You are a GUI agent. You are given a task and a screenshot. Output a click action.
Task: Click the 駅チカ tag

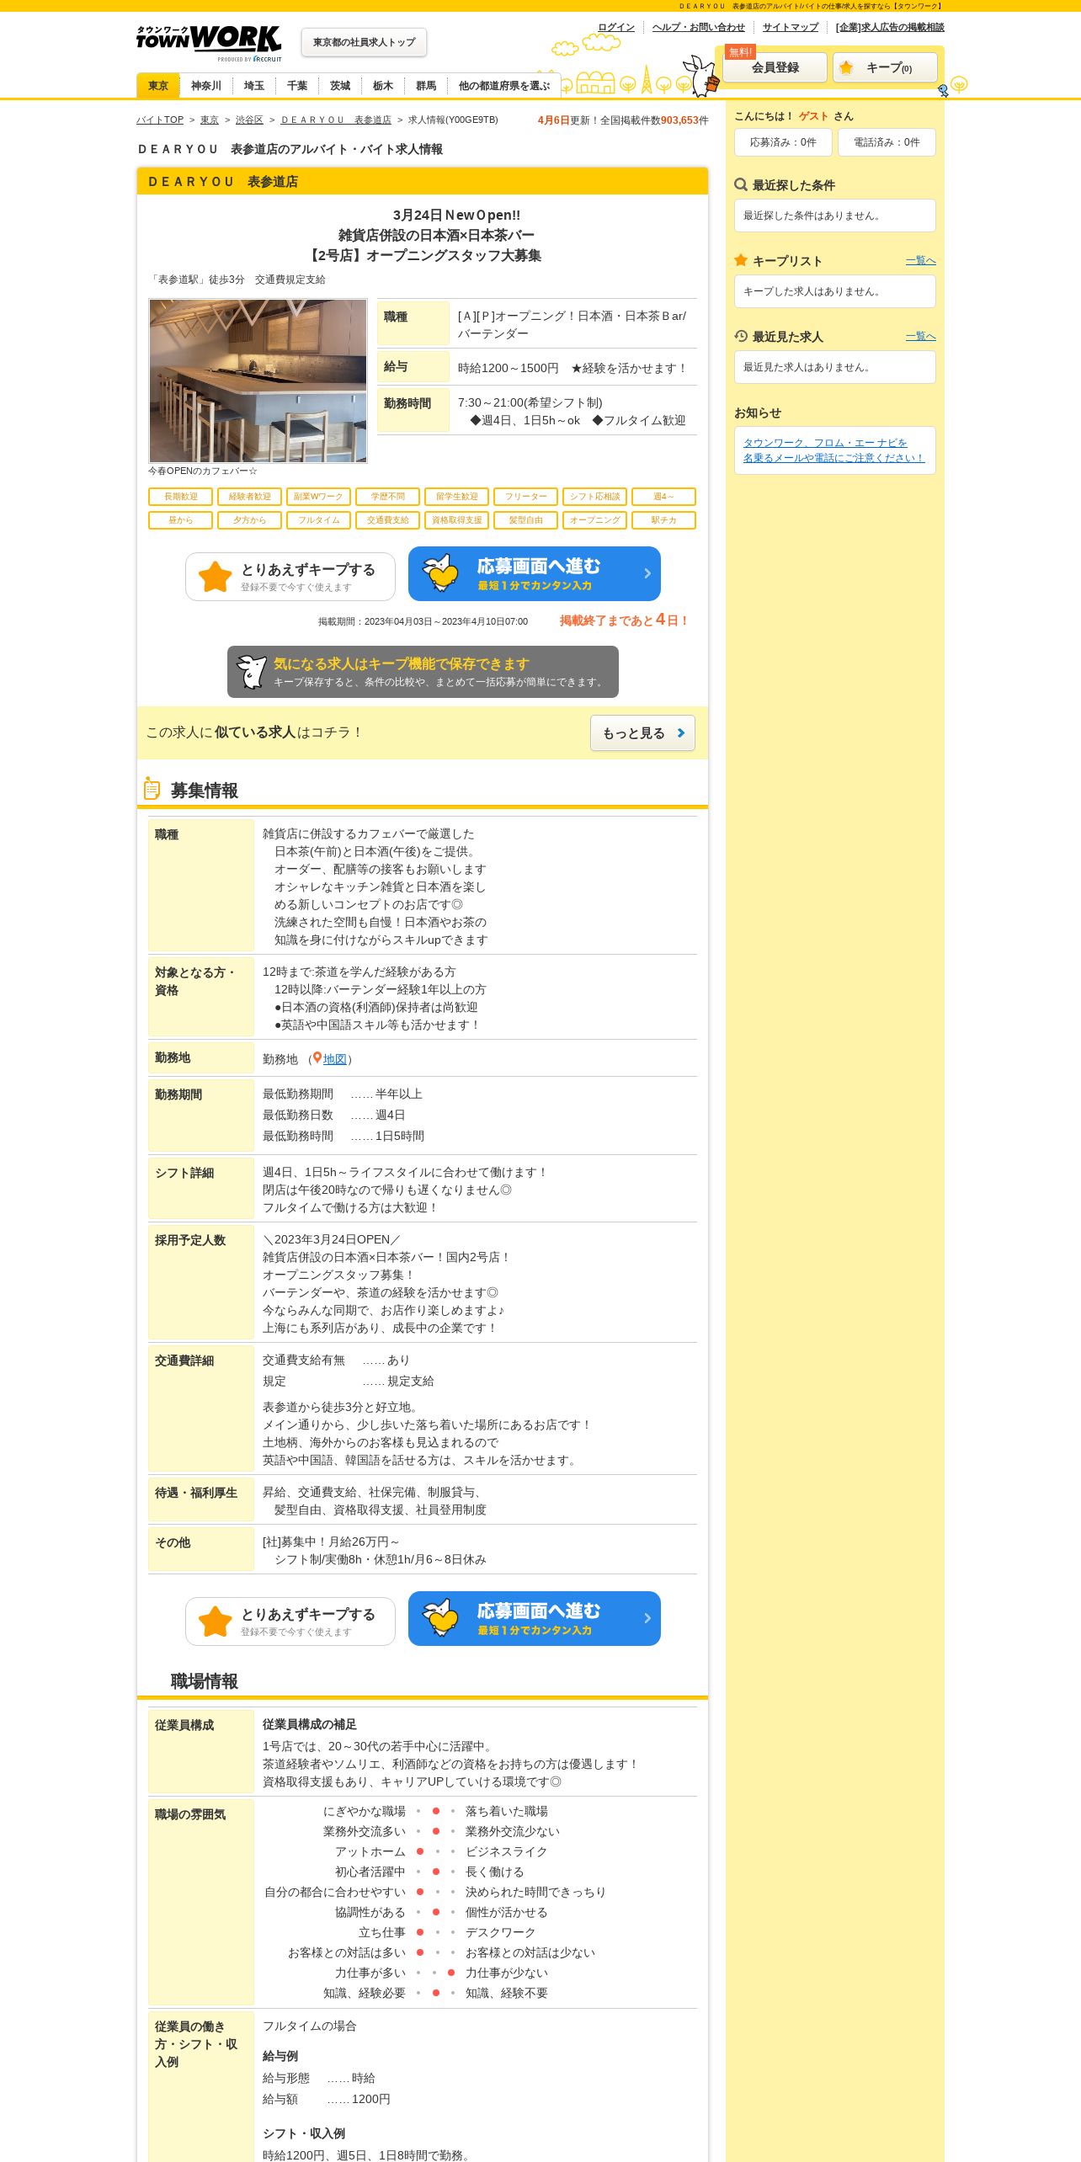[x=663, y=520]
